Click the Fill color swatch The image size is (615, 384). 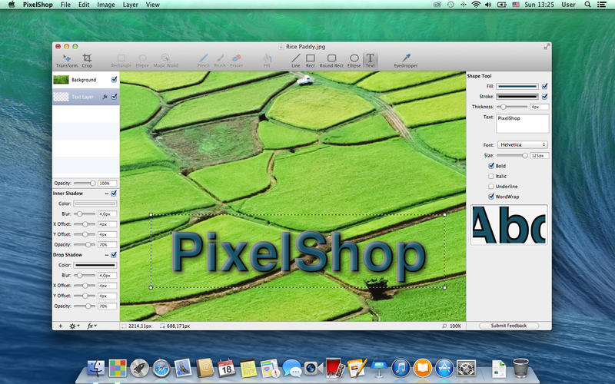517,86
